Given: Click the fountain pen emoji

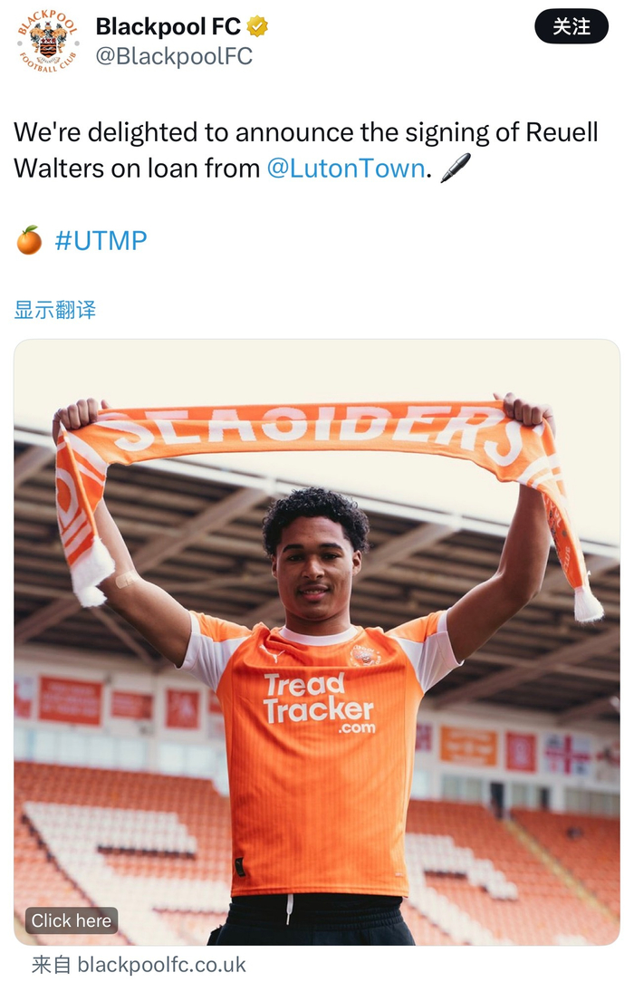Looking at the screenshot, I should [455, 168].
